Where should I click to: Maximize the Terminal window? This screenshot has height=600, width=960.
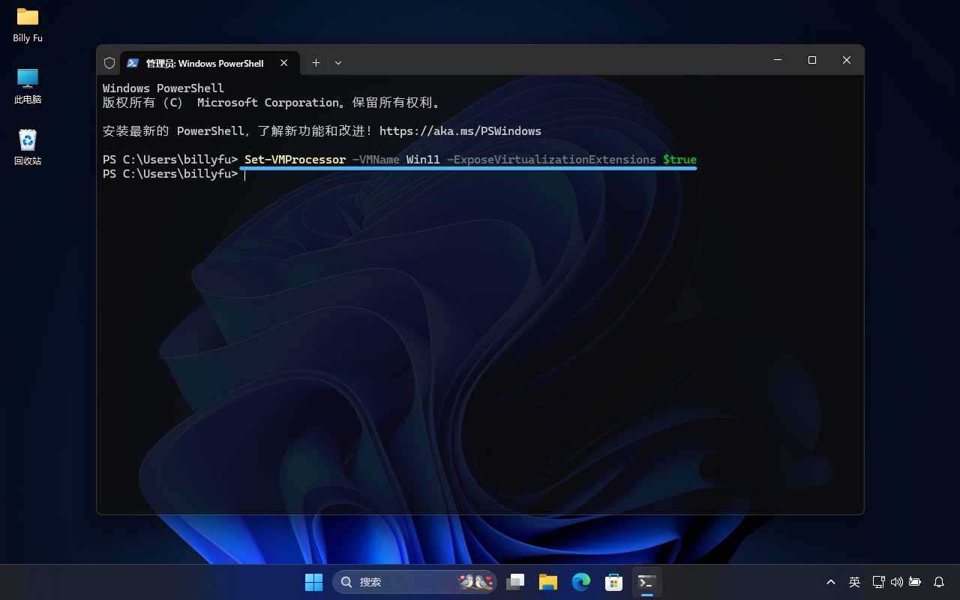coord(812,60)
